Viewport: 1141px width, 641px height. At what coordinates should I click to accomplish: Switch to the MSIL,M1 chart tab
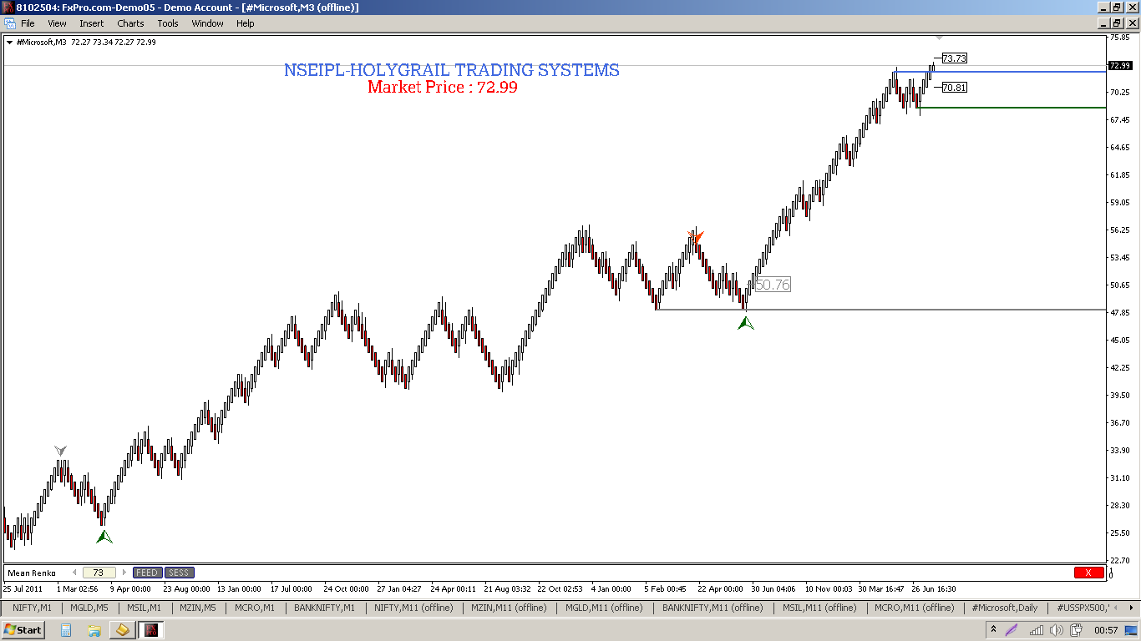pyautogui.click(x=143, y=608)
